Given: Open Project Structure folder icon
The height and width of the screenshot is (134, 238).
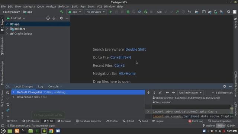Looking at the screenshot, I should (196, 12).
